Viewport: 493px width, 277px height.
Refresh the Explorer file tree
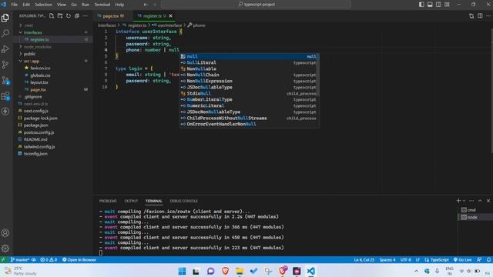coord(69,15)
